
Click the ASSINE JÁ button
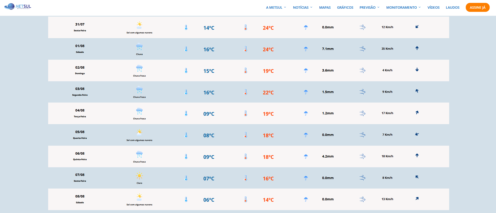477,7
